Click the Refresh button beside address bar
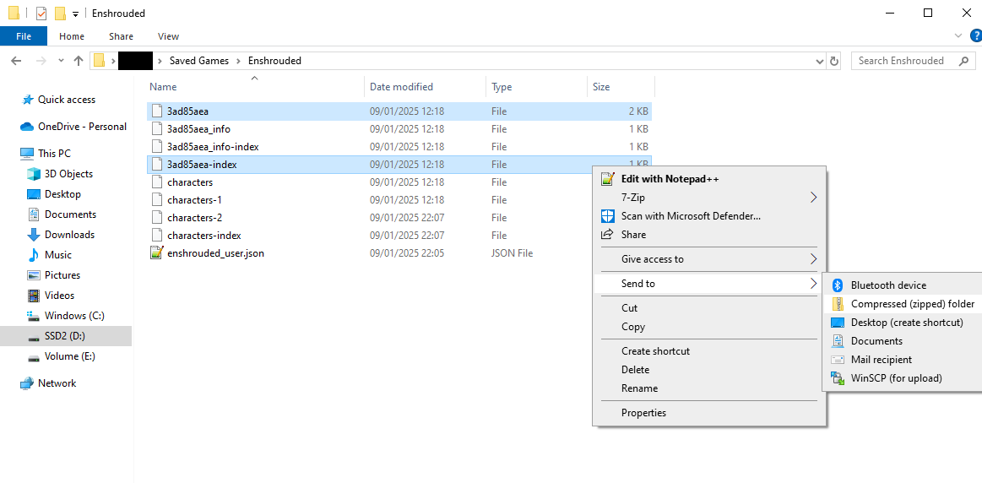This screenshot has height=483, width=982. click(x=834, y=61)
